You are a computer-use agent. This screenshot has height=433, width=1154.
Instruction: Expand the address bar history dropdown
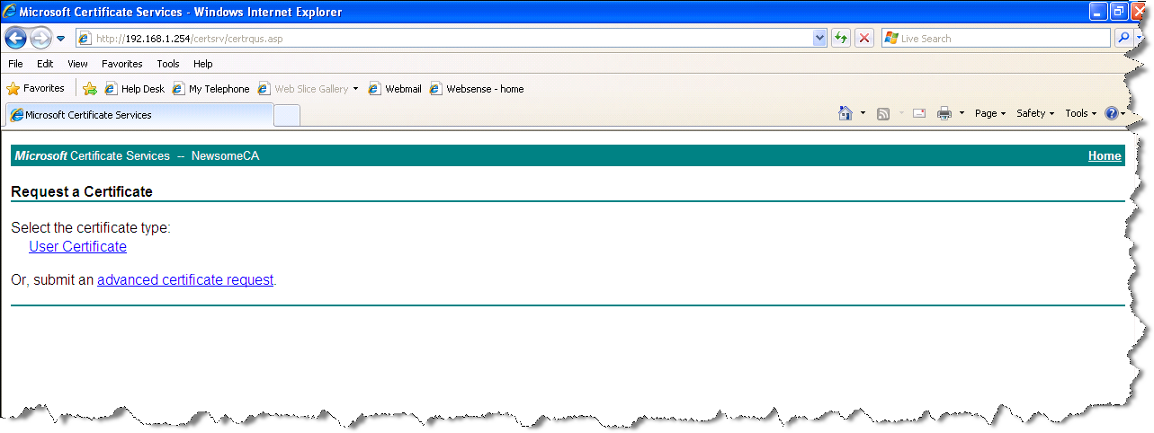click(819, 39)
